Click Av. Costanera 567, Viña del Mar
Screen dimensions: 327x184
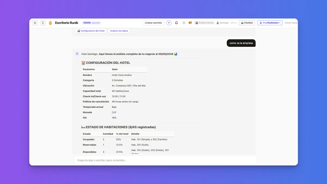coord(129,86)
